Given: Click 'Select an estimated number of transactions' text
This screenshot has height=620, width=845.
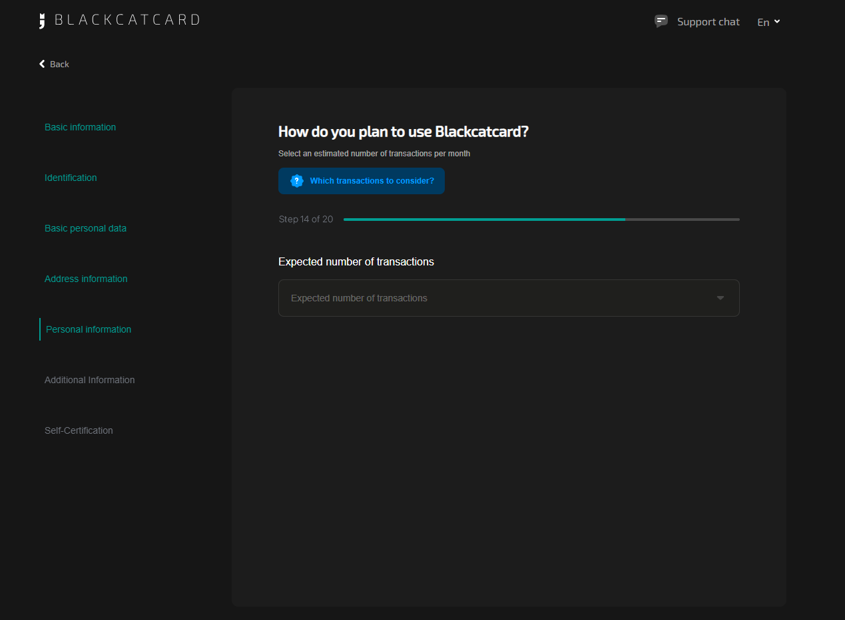Looking at the screenshot, I should pos(374,154).
